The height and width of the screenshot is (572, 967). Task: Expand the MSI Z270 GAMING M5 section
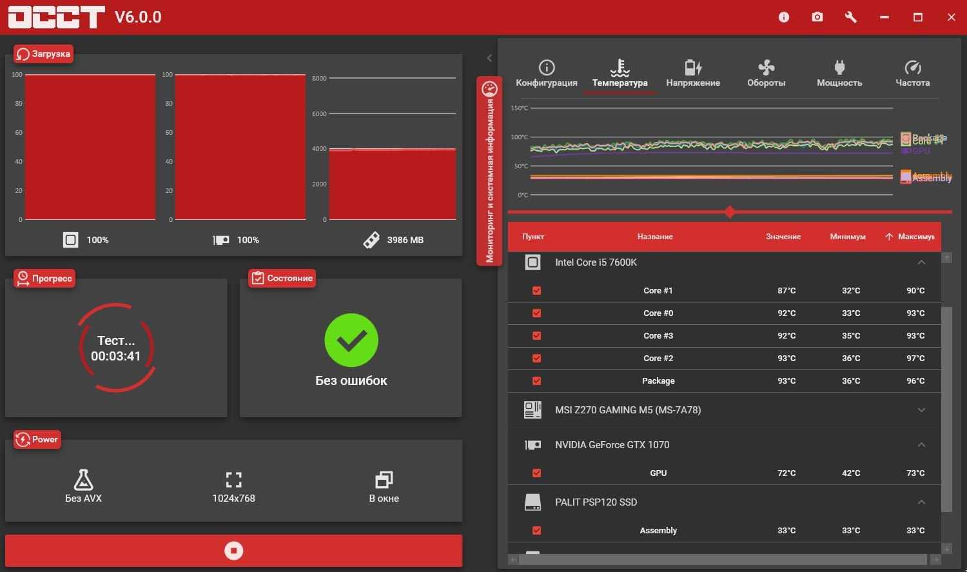pos(921,410)
